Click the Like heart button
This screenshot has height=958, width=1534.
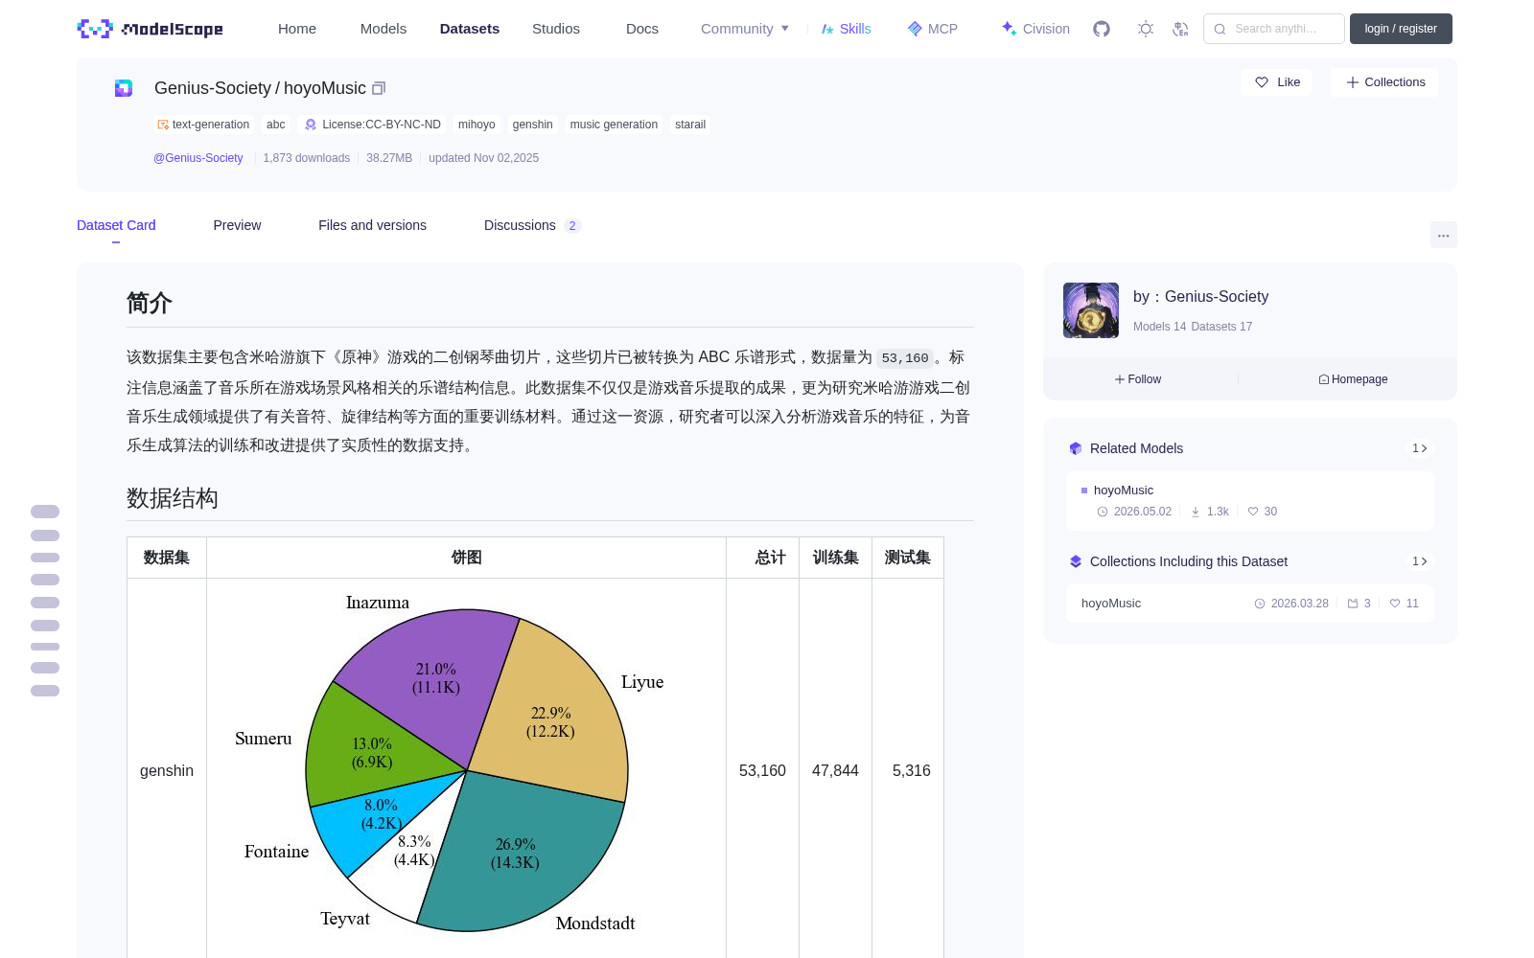point(1277,82)
